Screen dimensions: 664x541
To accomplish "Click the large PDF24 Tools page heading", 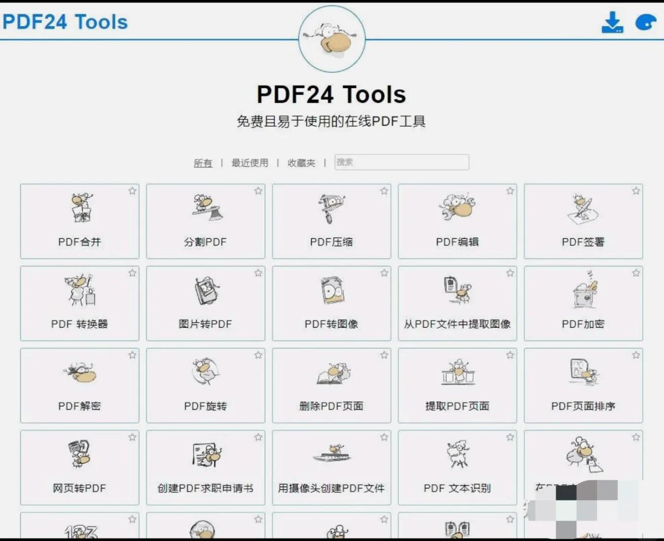I will click(331, 94).
